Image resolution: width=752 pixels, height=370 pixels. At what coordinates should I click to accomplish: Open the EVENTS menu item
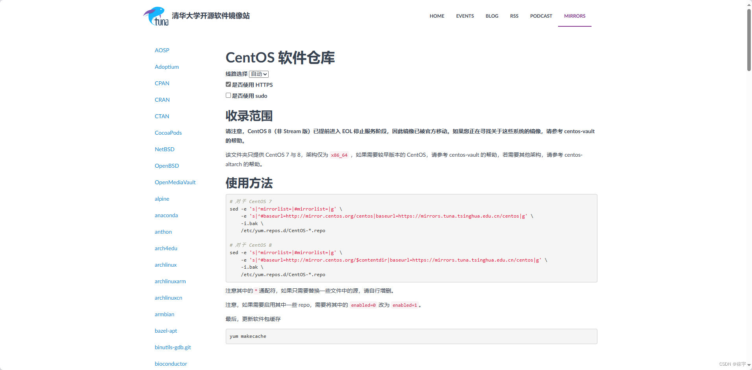465,16
